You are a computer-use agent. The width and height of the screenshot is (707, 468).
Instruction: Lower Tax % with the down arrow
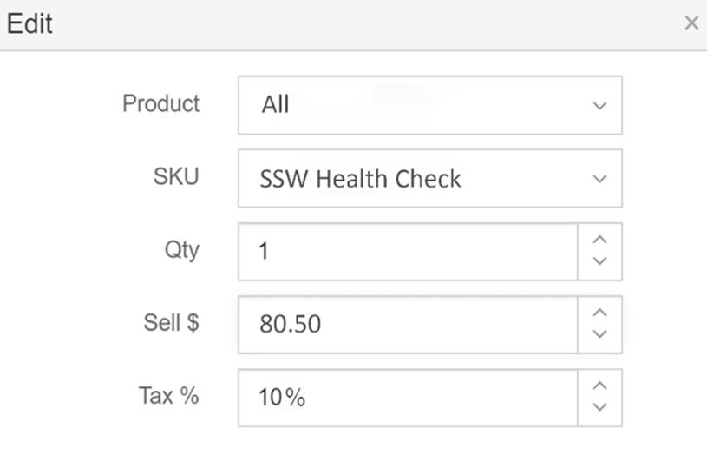coord(599,407)
